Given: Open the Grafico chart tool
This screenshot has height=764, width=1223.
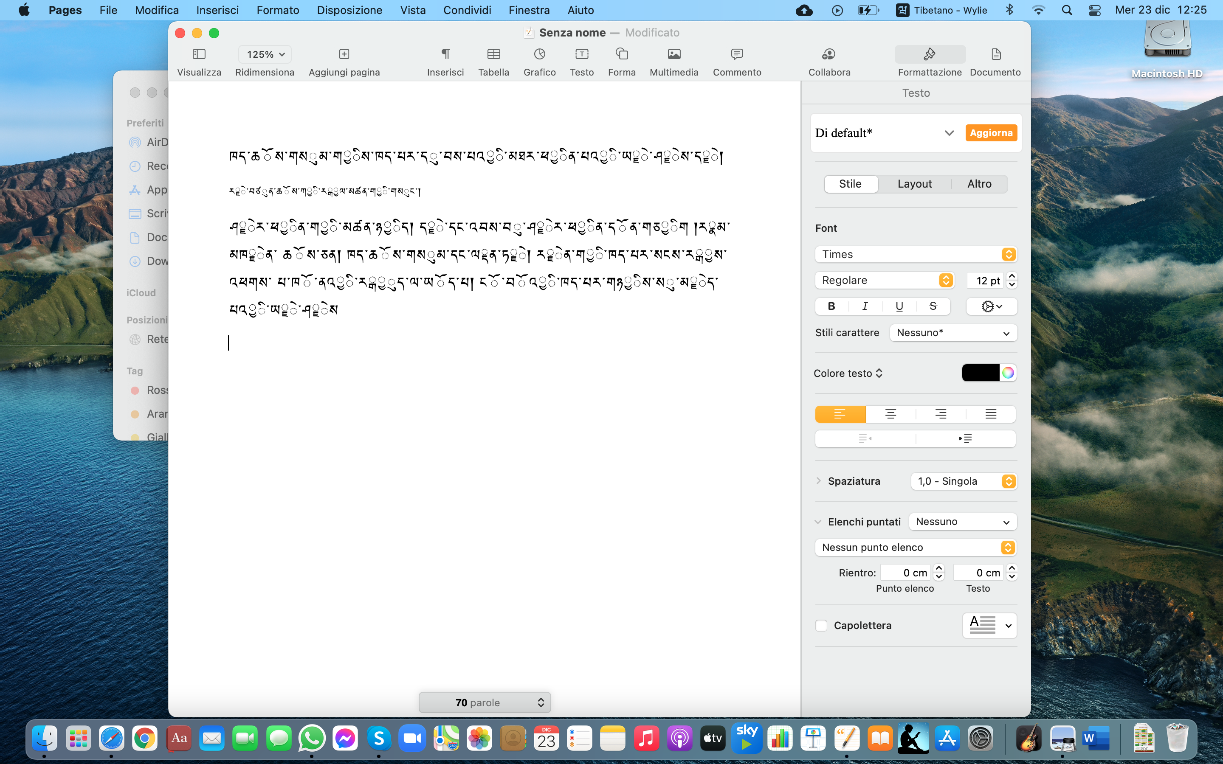Looking at the screenshot, I should tap(539, 55).
